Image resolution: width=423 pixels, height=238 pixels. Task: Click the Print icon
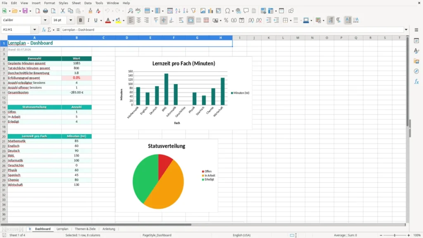45,11
